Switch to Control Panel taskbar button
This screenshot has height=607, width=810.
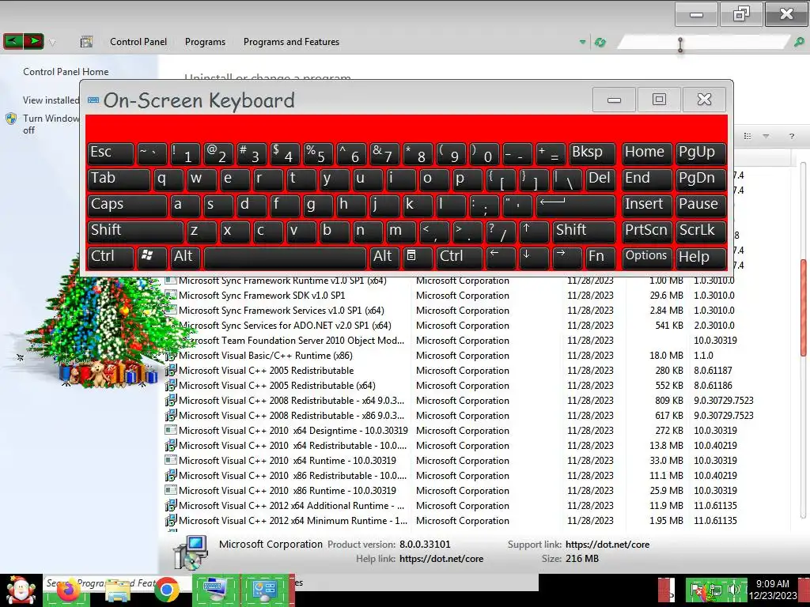(x=266, y=590)
